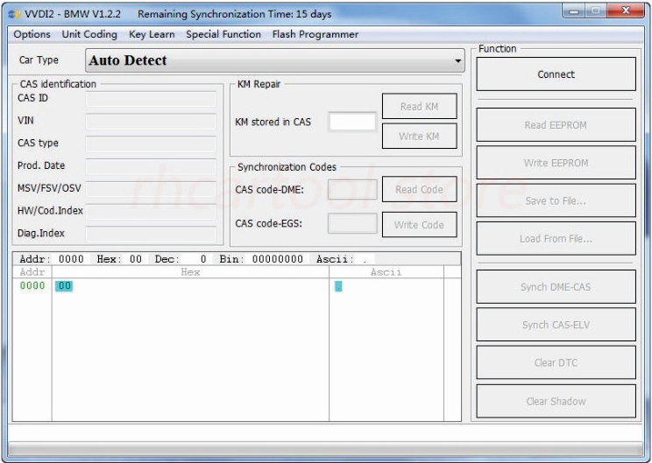Click the Clear Shadow button
This screenshot has height=463, width=652.
(556, 401)
